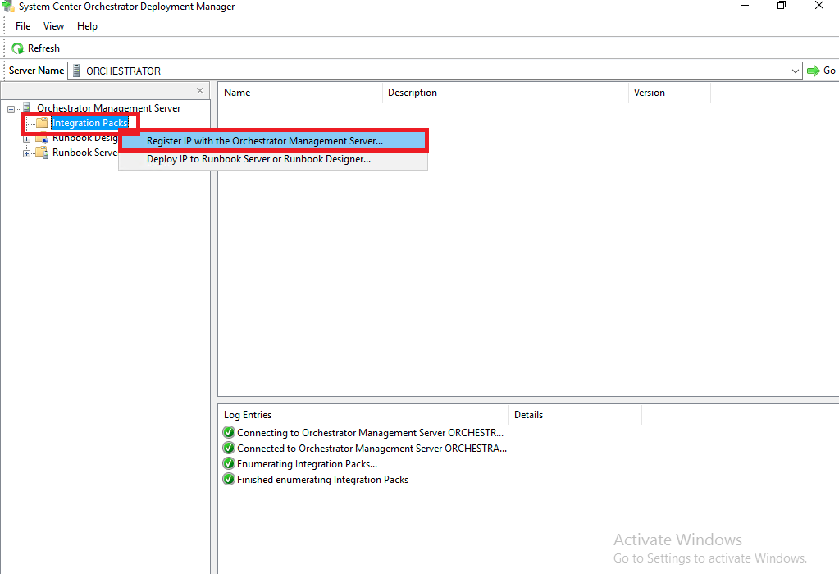Open the Server Name dropdown arrow
This screenshot has width=839, height=574.
coord(795,71)
